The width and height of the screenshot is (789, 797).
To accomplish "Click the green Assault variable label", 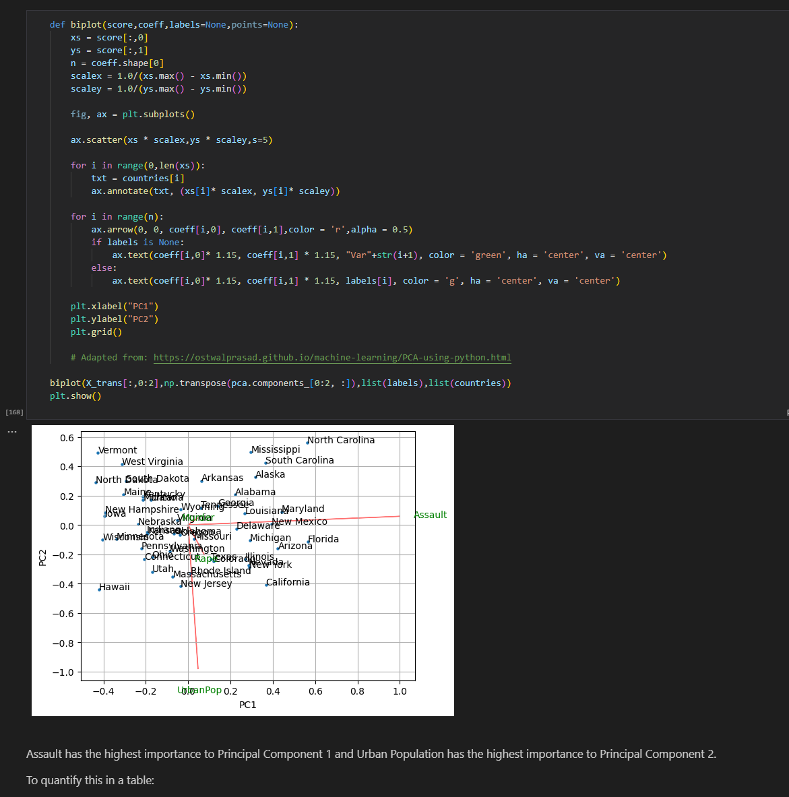I will click(431, 515).
